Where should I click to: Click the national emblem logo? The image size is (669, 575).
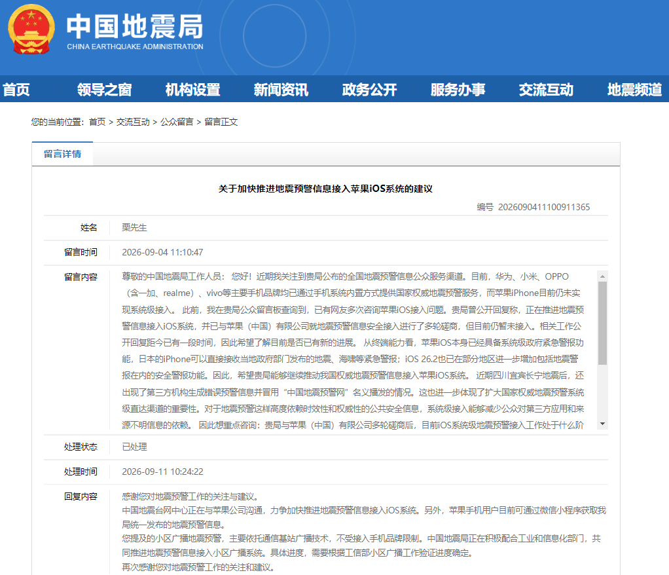point(31,30)
